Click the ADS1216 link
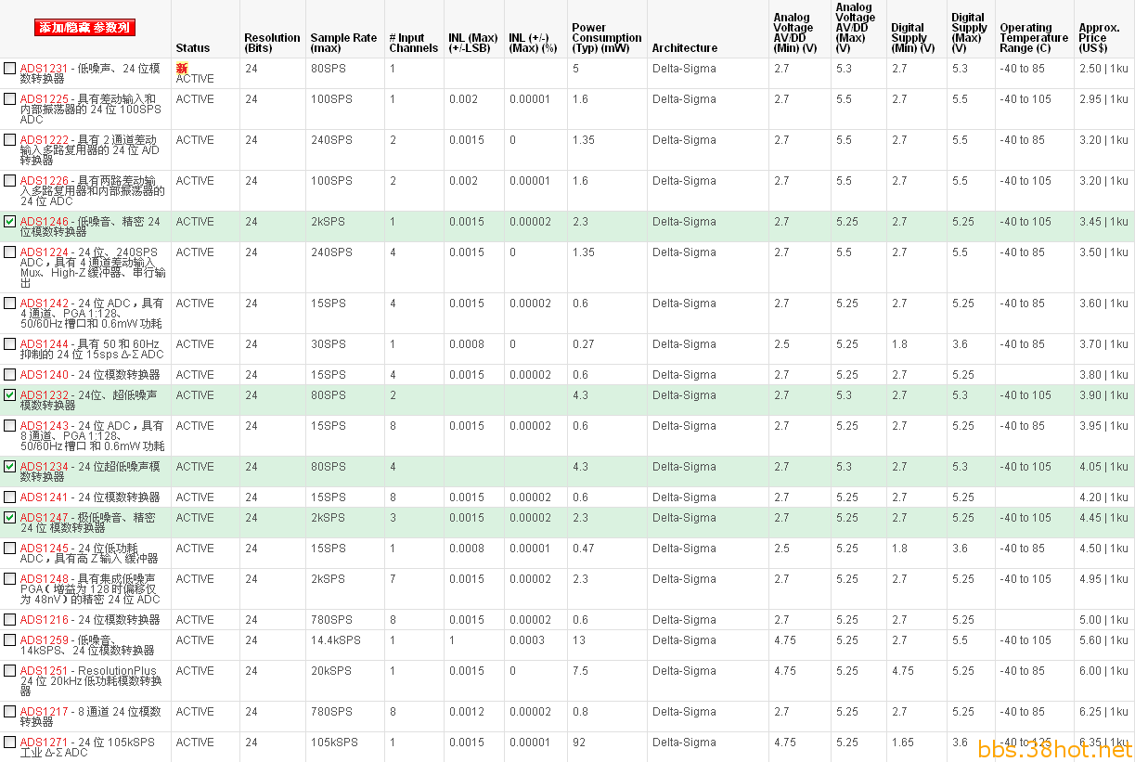This screenshot has height=762, width=1135. tap(45, 620)
